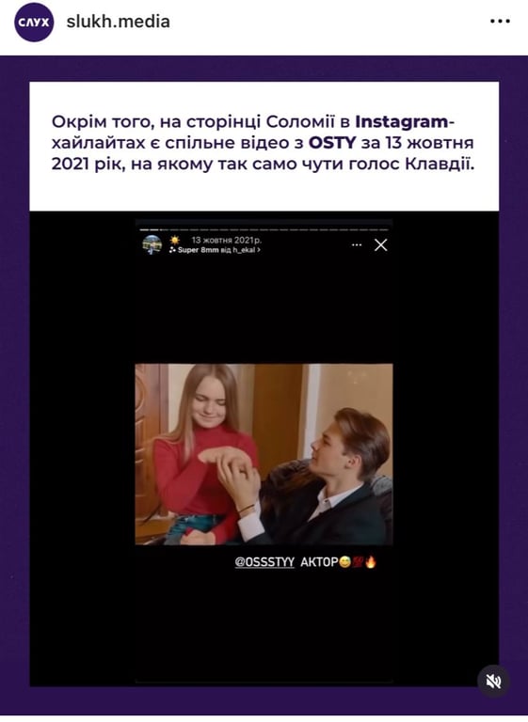Close the story with the X icon
The height and width of the screenshot is (722, 528).
click(x=381, y=245)
